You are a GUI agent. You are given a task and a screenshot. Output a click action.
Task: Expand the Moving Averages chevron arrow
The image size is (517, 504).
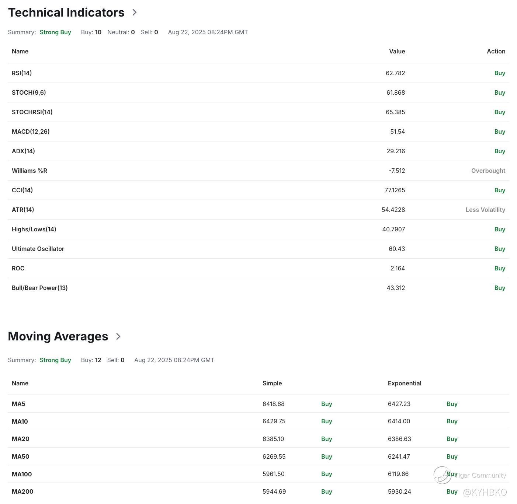pyautogui.click(x=118, y=336)
